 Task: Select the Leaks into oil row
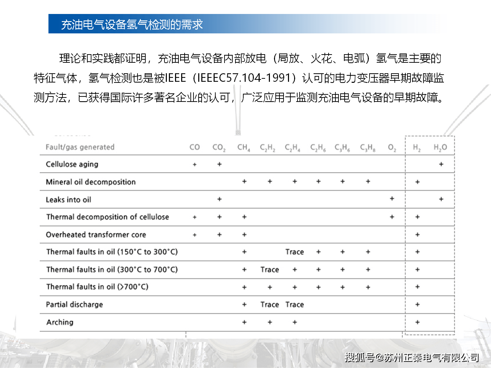pos(68,199)
